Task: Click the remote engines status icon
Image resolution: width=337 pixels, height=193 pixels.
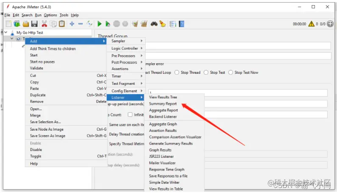Action: [x=330, y=24]
